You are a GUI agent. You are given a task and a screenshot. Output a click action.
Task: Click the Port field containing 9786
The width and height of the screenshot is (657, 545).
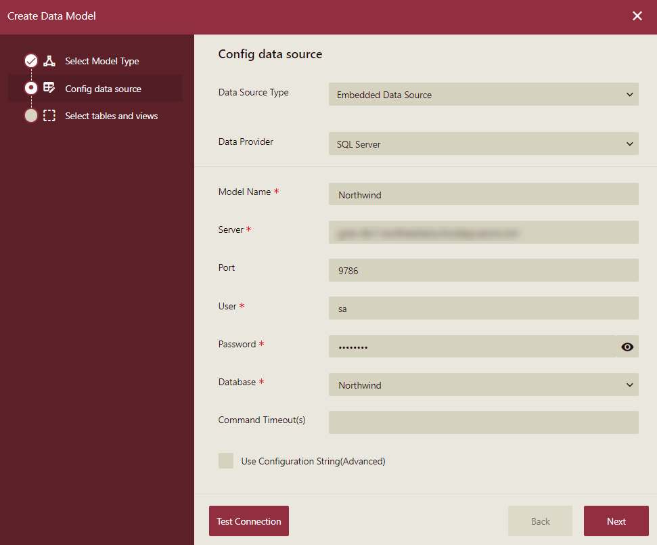pyautogui.click(x=483, y=270)
